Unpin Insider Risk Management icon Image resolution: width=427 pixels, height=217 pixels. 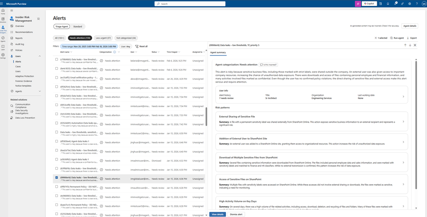[x=38, y=19]
